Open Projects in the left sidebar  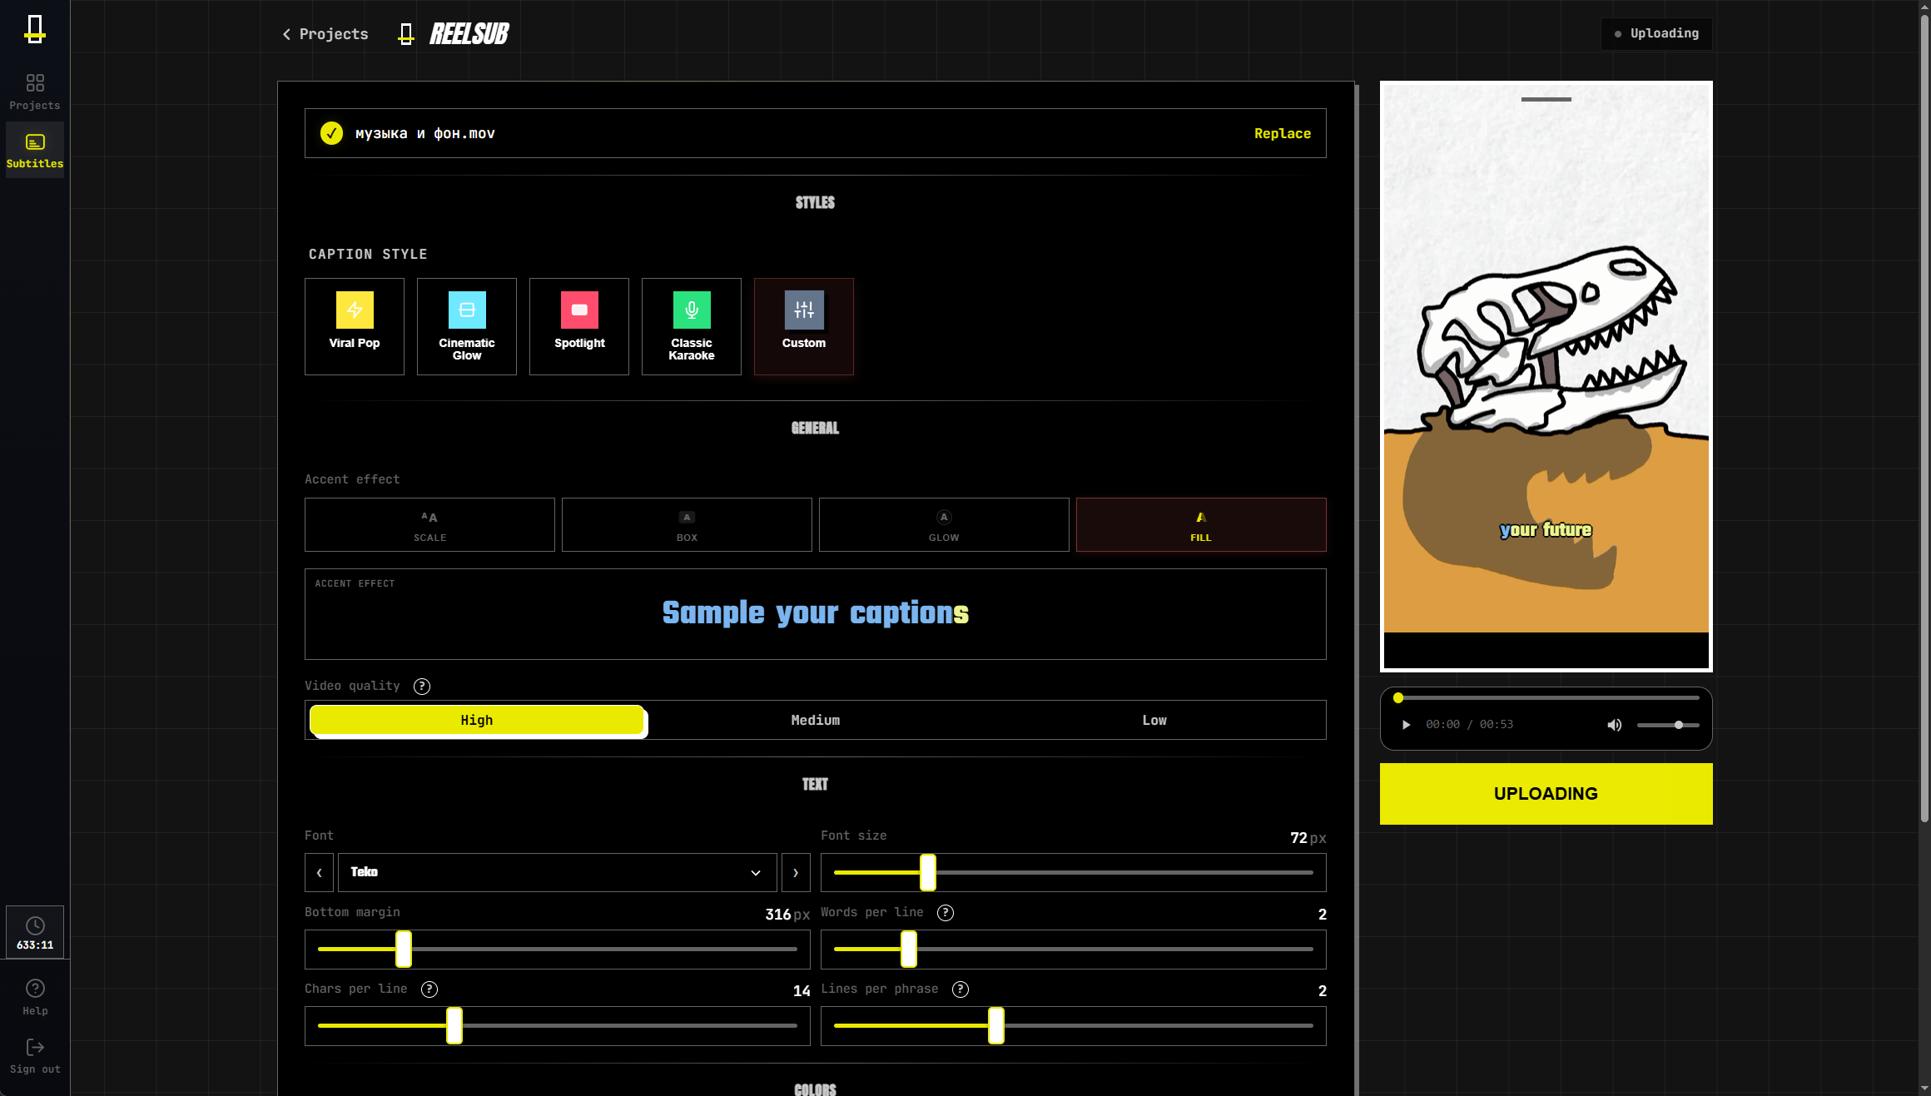pyautogui.click(x=35, y=92)
